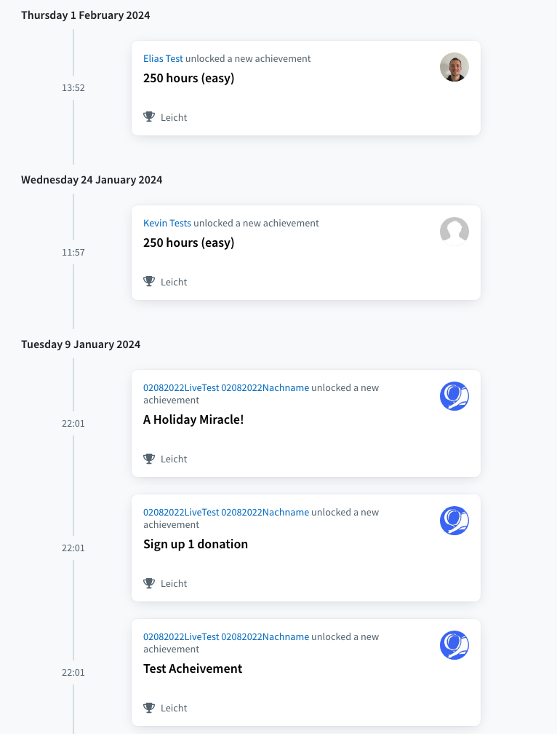Open 02082022LiveTest link on Sign up 1 donation card
This screenshot has height=734, width=557.
coord(226,513)
